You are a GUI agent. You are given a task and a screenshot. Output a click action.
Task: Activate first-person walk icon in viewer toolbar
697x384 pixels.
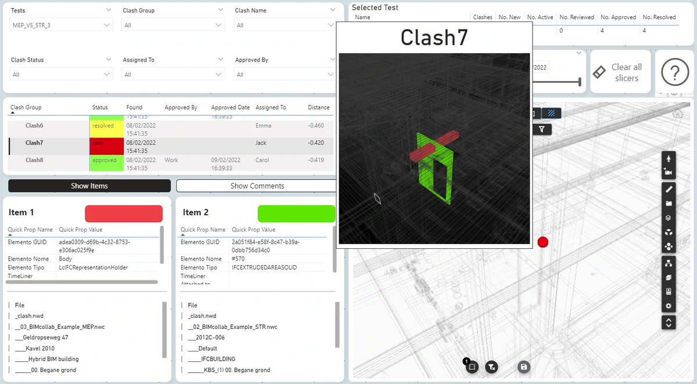click(x=669, y=158)
